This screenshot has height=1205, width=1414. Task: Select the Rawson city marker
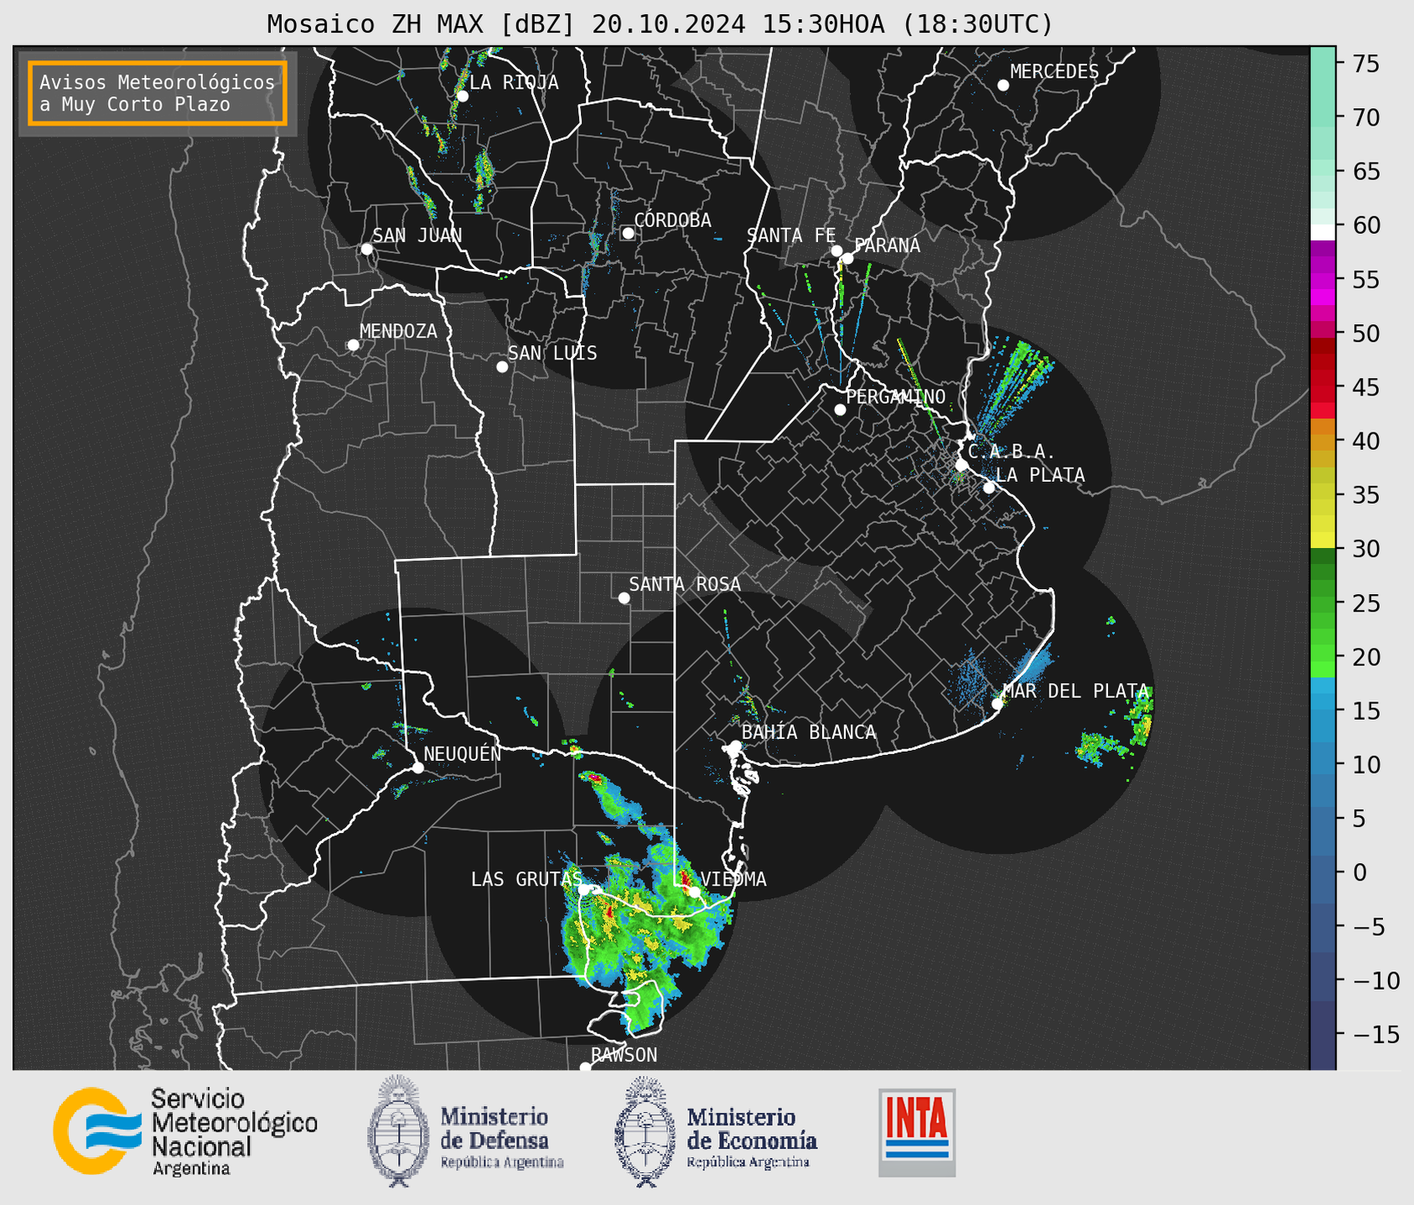pyautogui.click(x=585, y=1068)
